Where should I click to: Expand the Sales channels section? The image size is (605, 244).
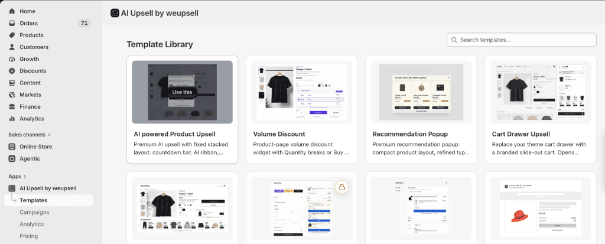coord(30,135)
